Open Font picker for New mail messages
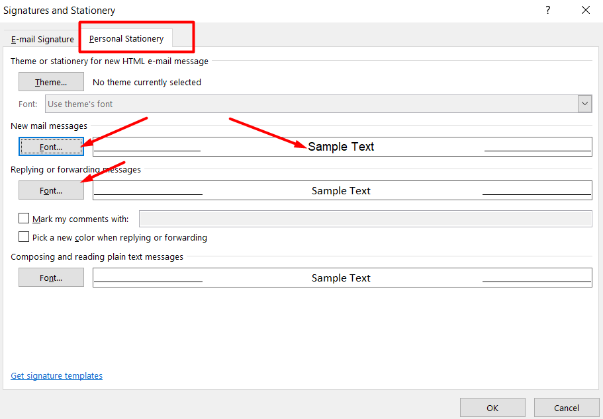This screenshot has width=603, height=419. (x=51, y=146)
